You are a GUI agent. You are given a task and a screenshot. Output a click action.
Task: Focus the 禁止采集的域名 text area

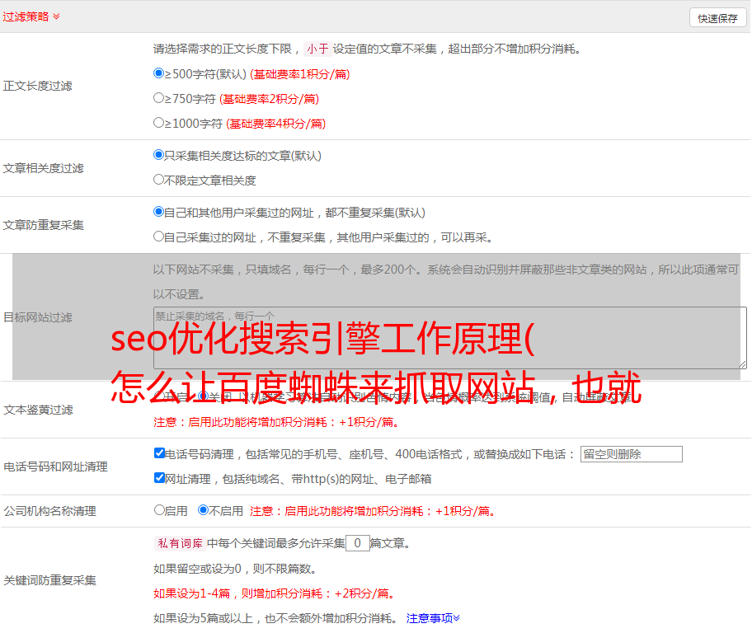click(449, 338)
